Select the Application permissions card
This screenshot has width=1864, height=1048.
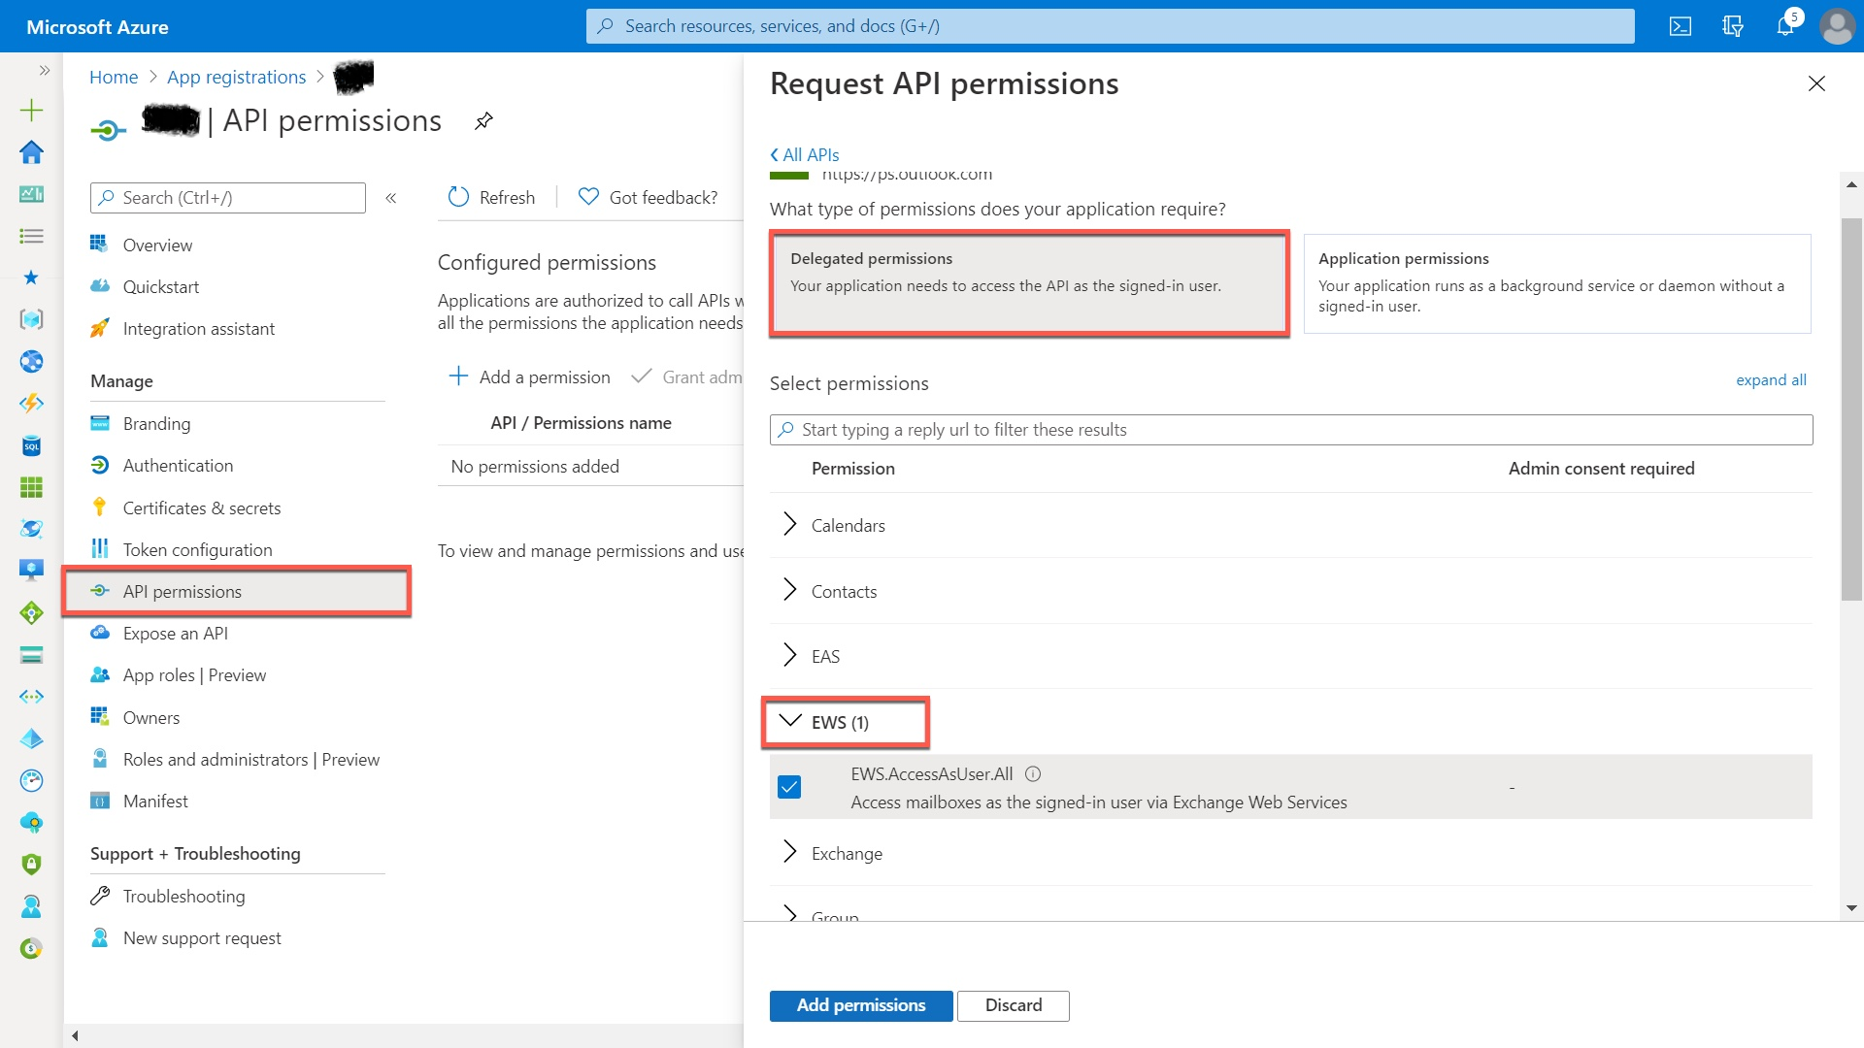pos(1556,283)
